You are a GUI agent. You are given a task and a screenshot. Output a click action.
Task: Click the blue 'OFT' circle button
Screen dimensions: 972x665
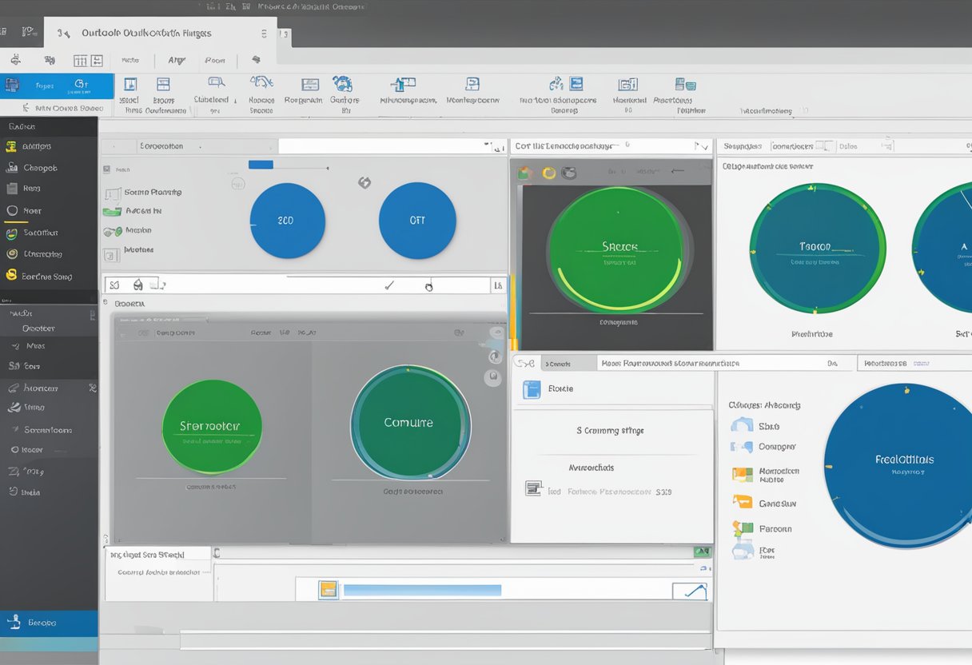click(417, 221)
